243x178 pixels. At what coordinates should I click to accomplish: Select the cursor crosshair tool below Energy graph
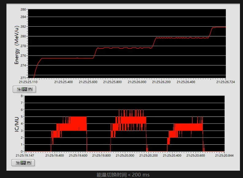point(19,89)
